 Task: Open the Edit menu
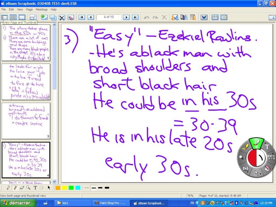tap(11, 10)
